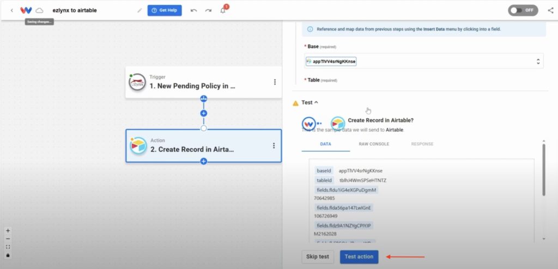Click the Get Help button

point(165,10)
